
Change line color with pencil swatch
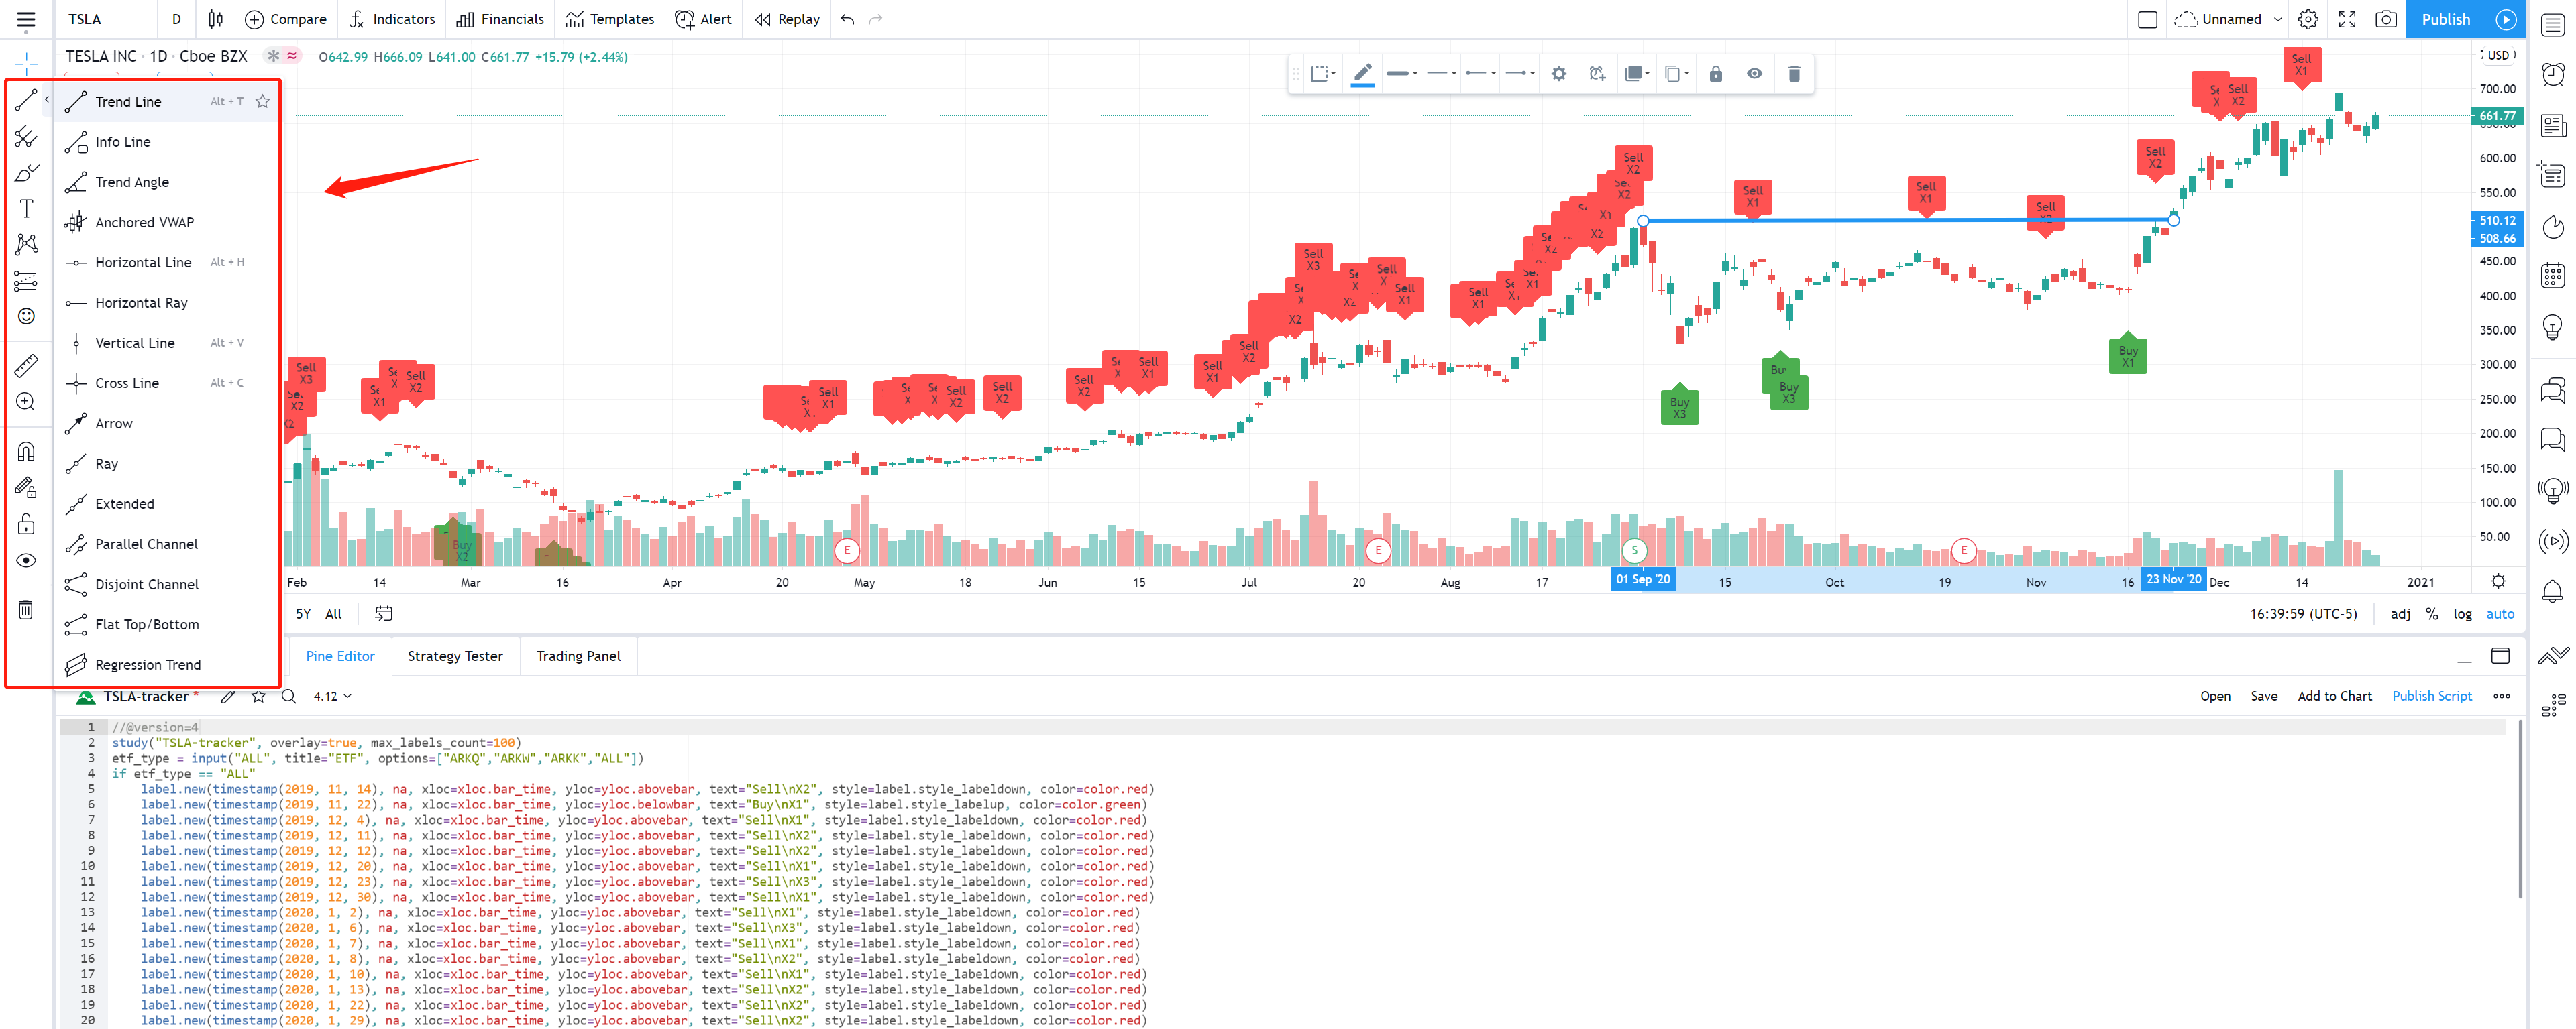1362,74
